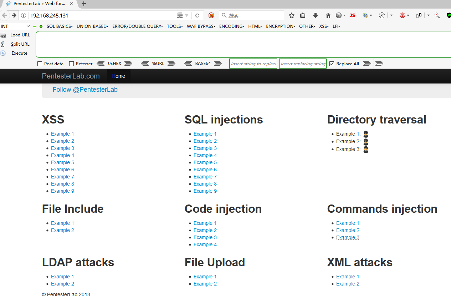Enable the Post data checkbox
451x303 pixels.
pyautogui.click(x=40, y=64)
